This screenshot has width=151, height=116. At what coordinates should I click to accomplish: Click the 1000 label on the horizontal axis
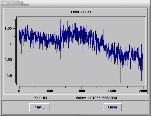[81, 91]
